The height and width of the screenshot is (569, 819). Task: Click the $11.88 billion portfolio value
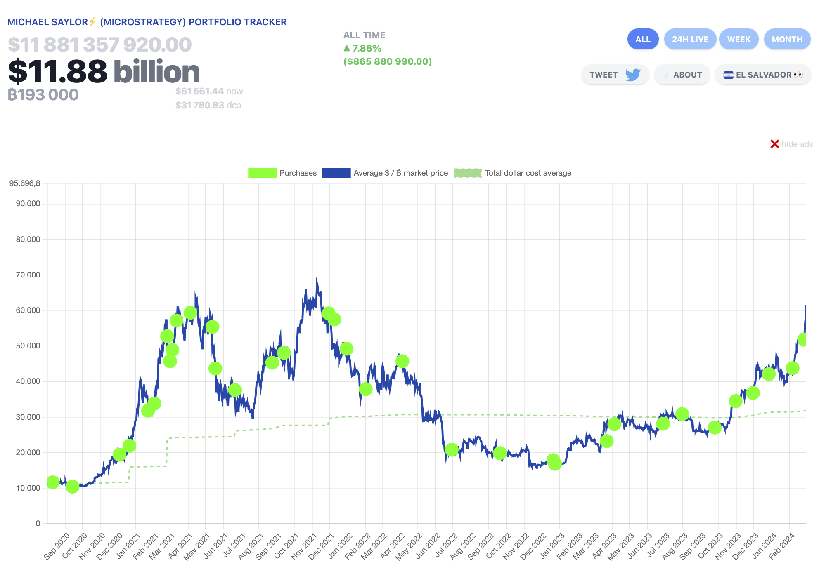[x=104, y=71]
